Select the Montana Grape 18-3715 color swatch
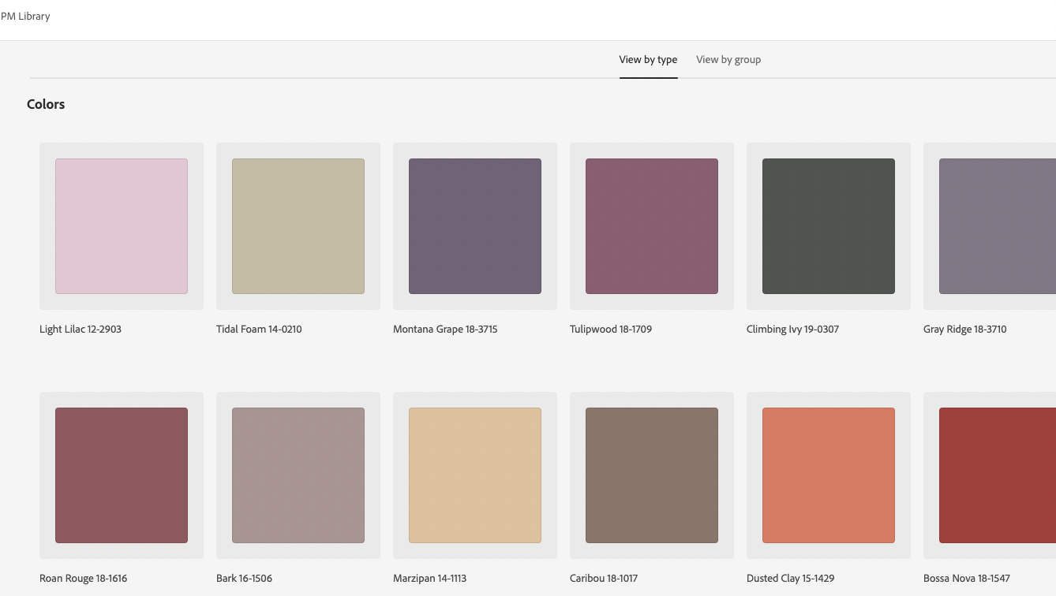 [x=474, y=225]
